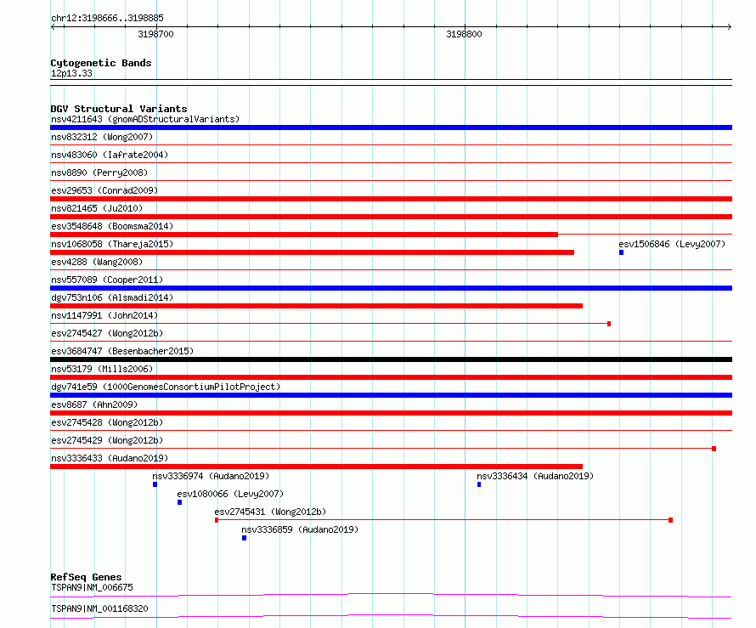Image resolution: width=756 pixels, height=628 pixels.
Task: Open the esv2745429 (Wong2012b) label
Action: click(107, 440)
